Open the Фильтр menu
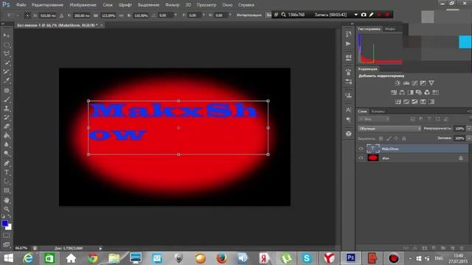This screenshot has height=265, width=472. (172, 5)
